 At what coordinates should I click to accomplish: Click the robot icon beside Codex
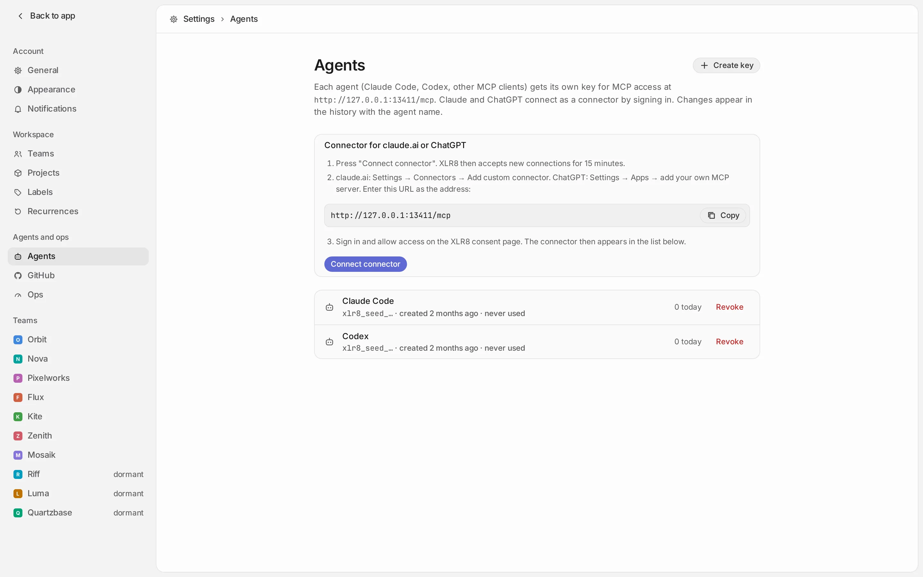point(329,342)
